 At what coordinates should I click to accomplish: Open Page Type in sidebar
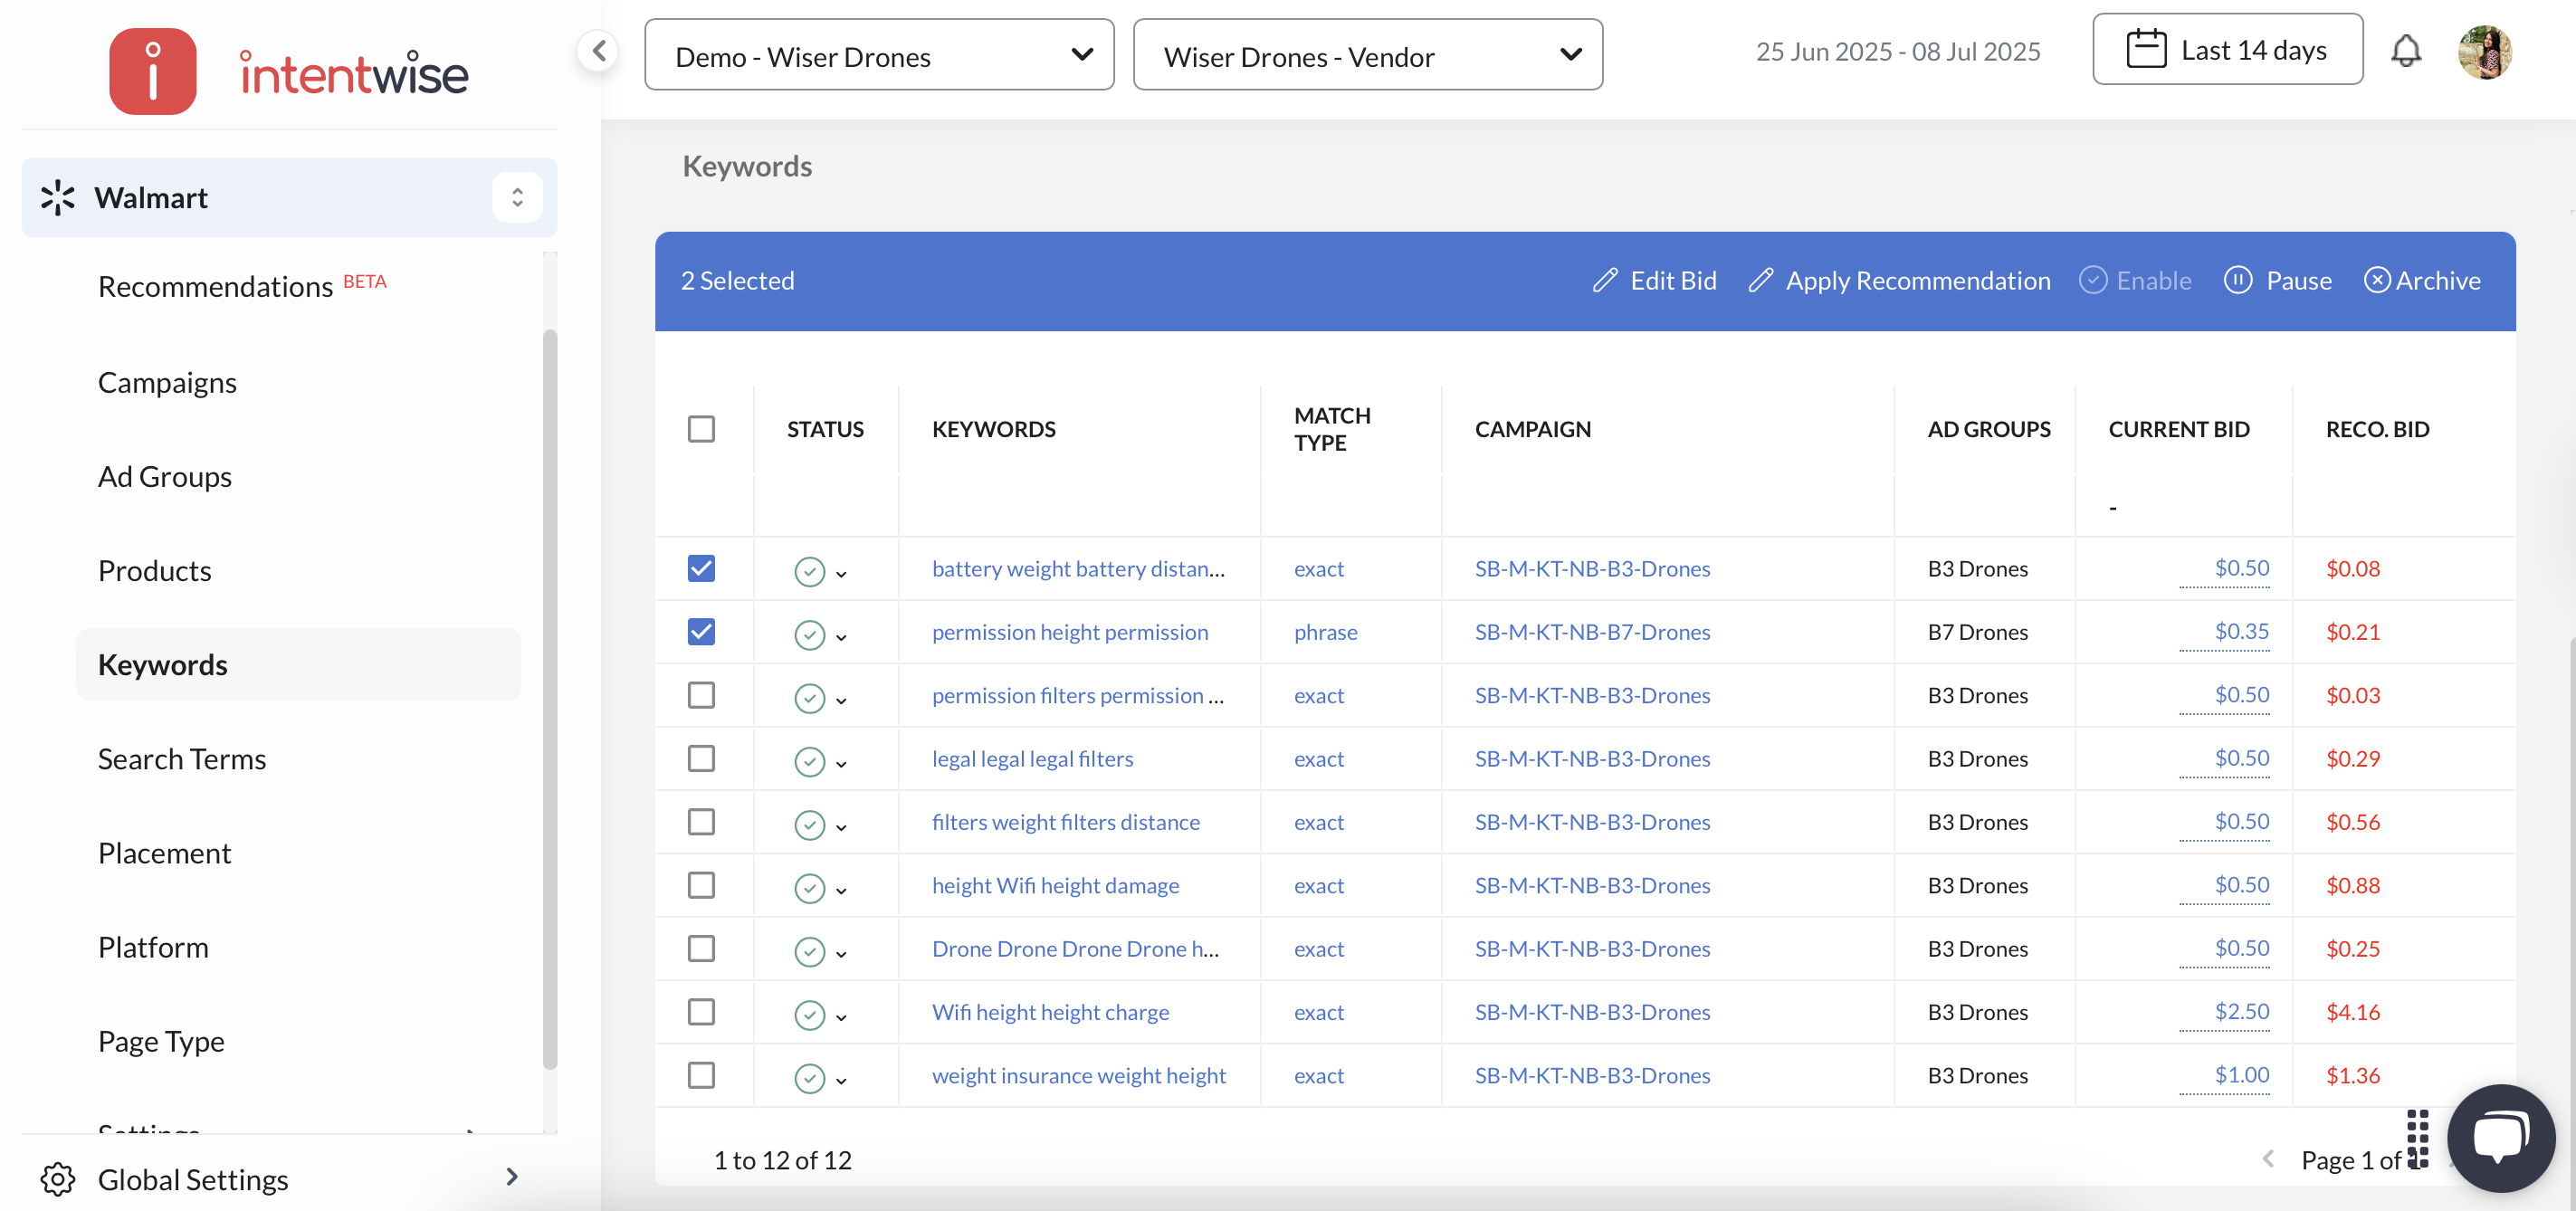tap(161, 1041)
